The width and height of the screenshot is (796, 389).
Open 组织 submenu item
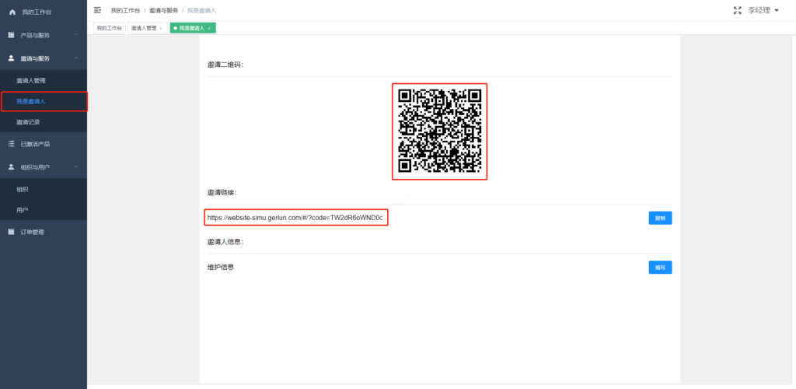tap(44, 189)
